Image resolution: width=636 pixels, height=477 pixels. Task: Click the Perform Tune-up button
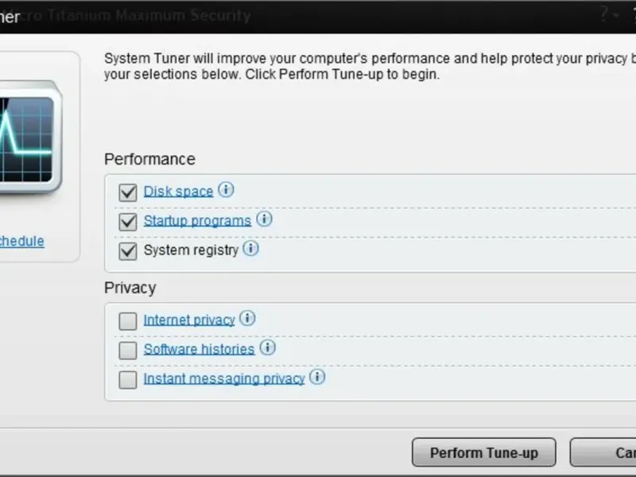(484, 452)
